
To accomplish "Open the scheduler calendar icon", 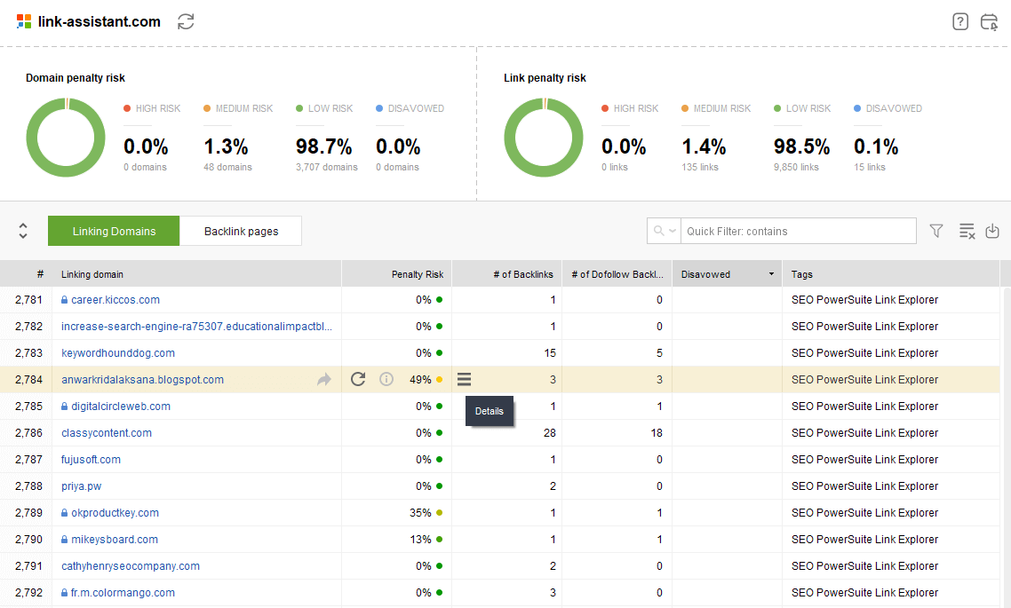I will point(989,22).
